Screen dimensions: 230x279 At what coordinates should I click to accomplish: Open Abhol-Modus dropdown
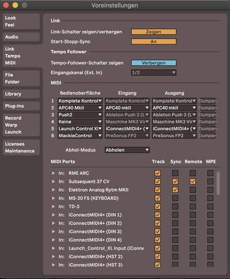[x=127, y=150]
